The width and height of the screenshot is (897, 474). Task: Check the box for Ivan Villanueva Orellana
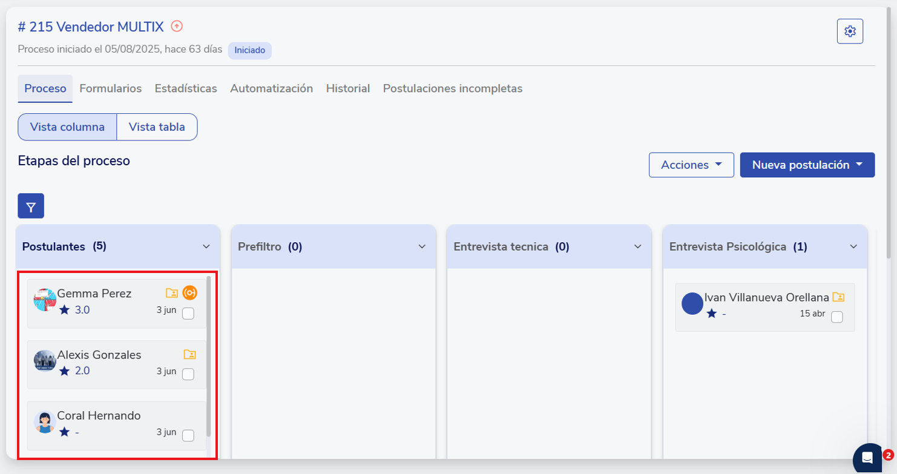[836, 317]
